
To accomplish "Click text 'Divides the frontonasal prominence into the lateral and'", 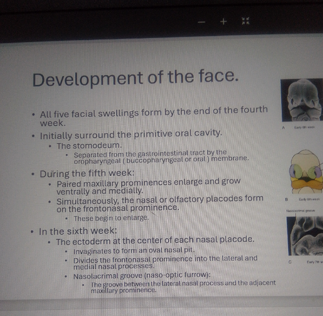I will [x=165, y=259].
